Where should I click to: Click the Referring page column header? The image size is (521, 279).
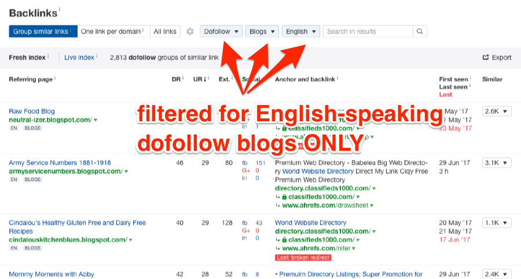pyautogui.click(x=31, y=79)
